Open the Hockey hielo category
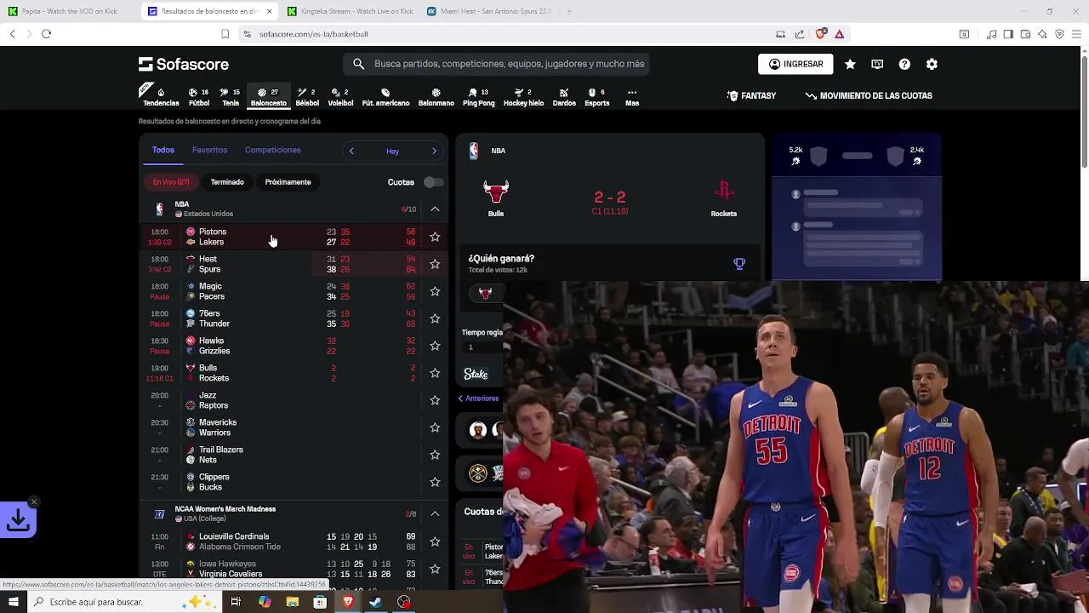 (x=523, y=97)
